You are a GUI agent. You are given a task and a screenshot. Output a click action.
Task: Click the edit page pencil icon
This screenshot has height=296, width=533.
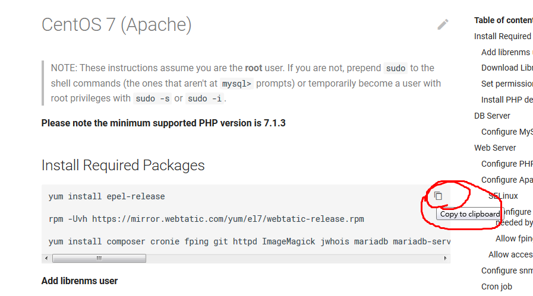443,24
